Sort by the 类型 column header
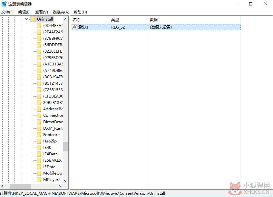This screenshot has width=273, height=197. click(128, 20)
